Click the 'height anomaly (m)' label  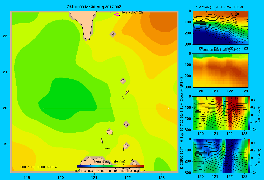[110, 161]
